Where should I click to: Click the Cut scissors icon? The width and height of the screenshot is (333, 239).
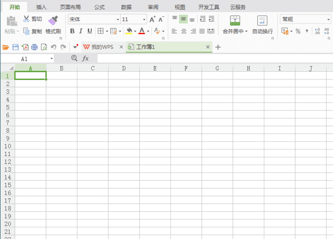(27, 19)
